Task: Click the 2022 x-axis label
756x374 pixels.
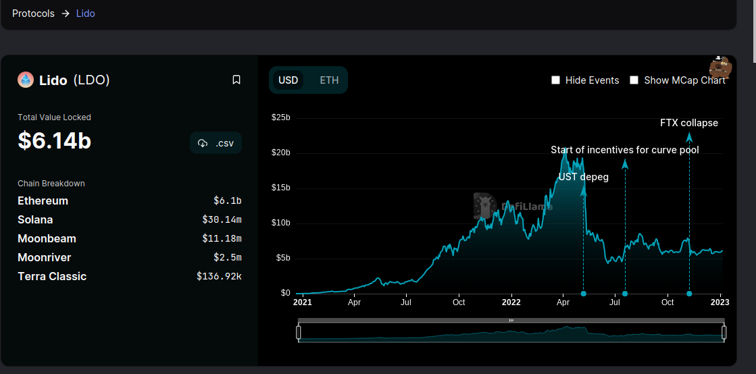Action: coord(511,302)
